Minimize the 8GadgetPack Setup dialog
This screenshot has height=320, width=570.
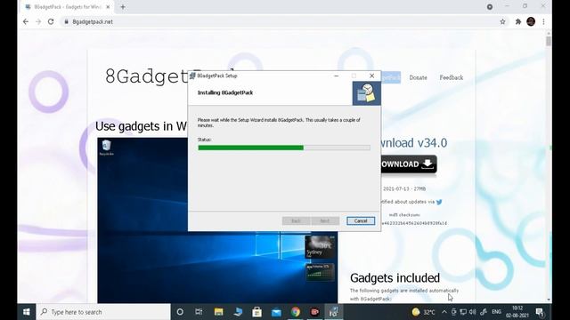point(337,76)
